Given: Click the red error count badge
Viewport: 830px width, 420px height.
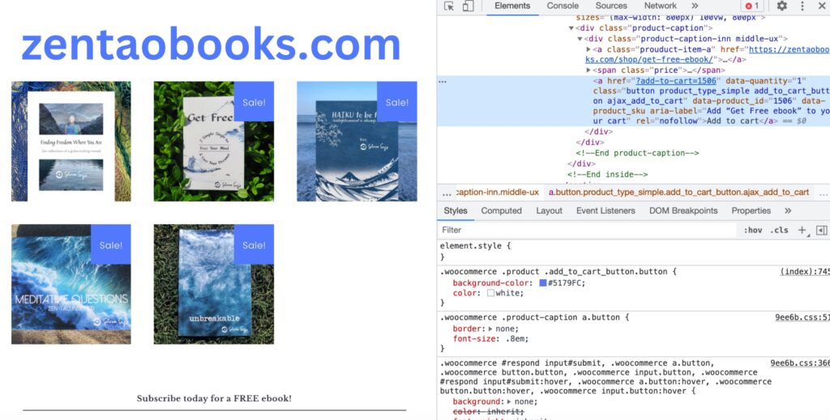Looking at the screenshot, I should (x=752, y=6).
